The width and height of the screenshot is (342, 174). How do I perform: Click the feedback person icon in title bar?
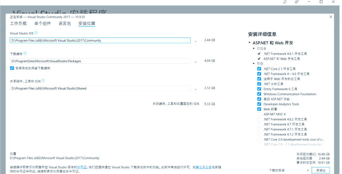tap(296, 2)
